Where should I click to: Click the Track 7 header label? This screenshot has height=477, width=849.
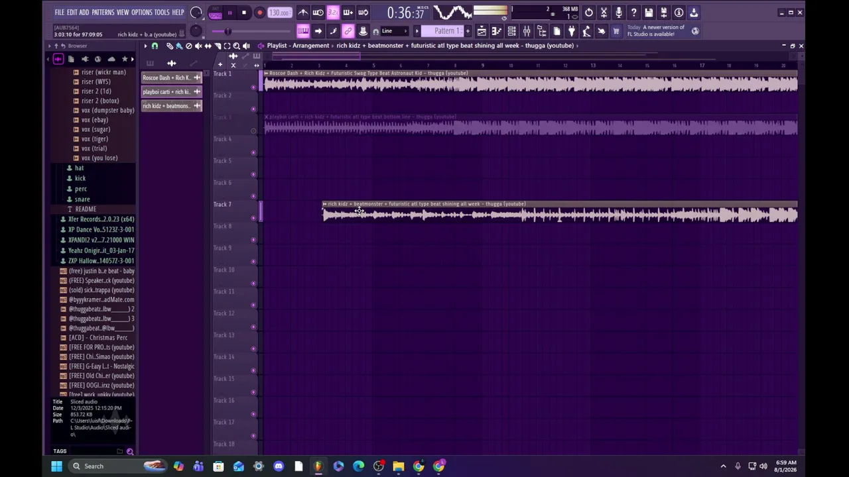tap(222, 205)
